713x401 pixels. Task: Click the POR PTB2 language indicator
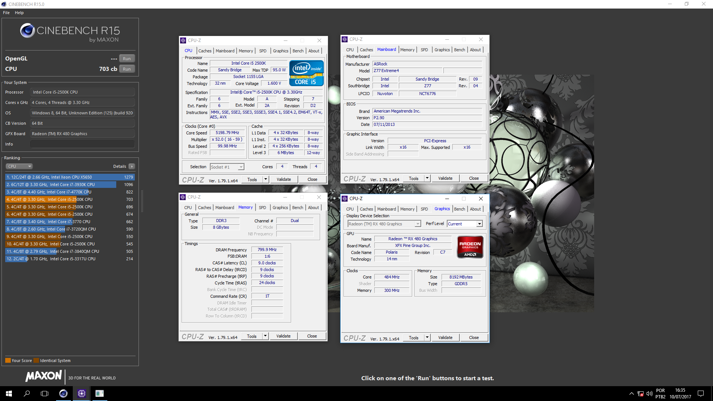click(x=660, y=394)
